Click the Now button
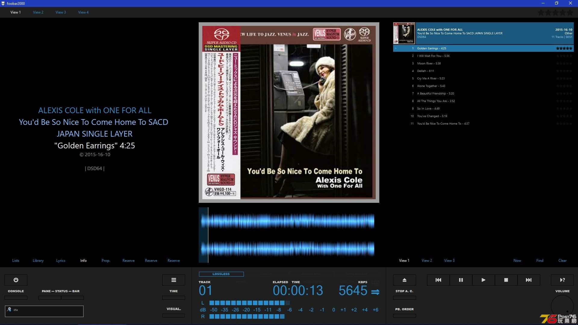This screenshot has height=325, width=578. [517, 261]
